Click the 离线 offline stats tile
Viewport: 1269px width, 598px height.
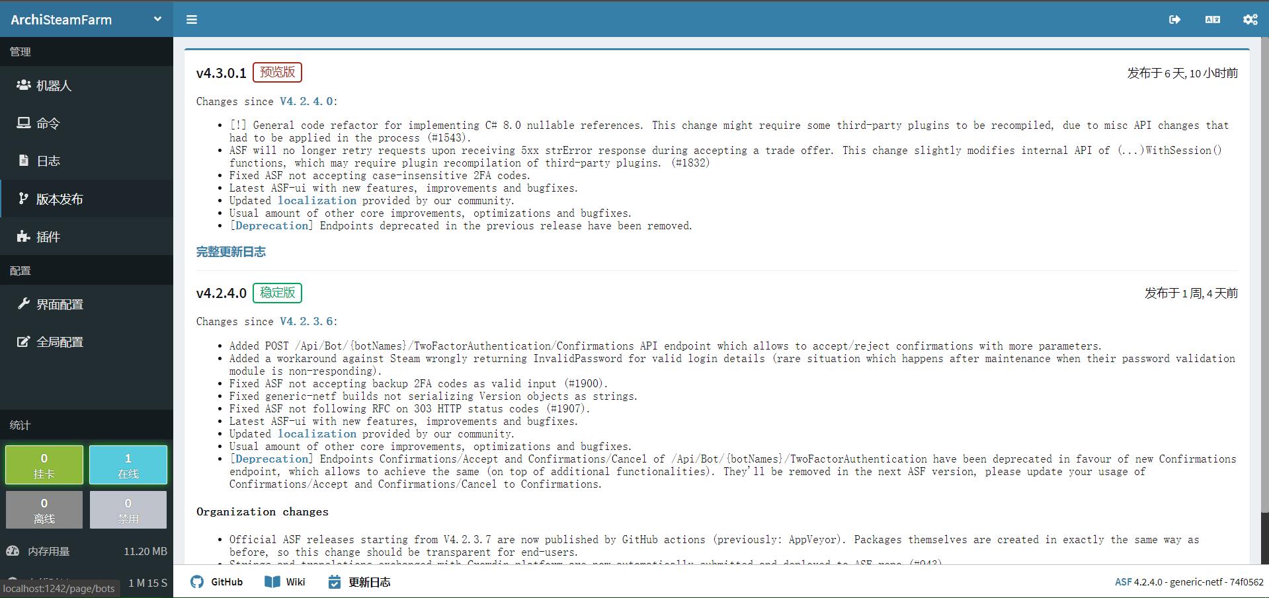pos(44,509)
